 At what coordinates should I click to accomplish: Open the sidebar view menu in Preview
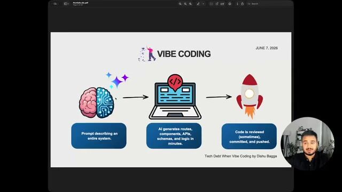(66, 4)
